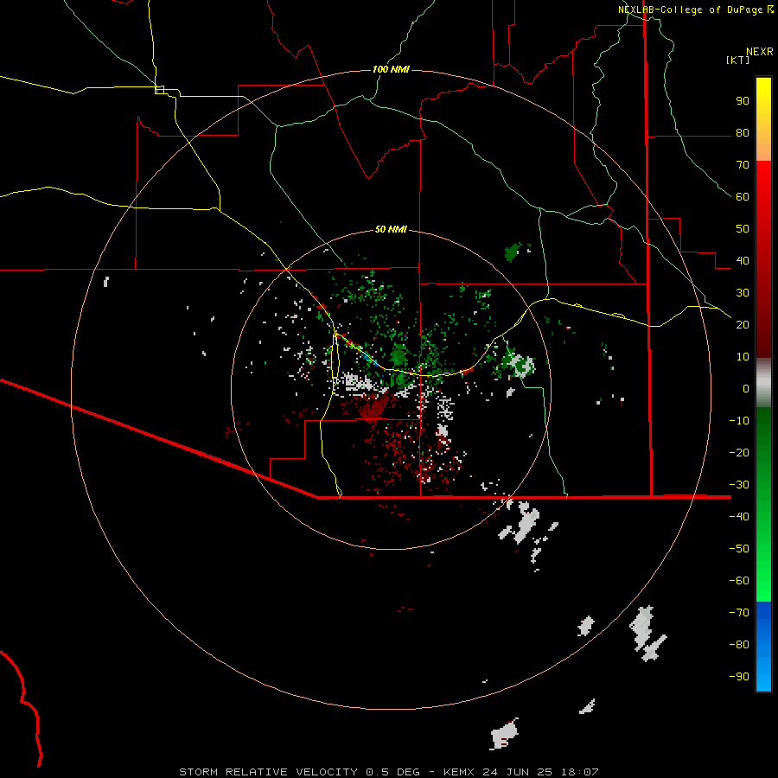Click the "-40" scale value

click(739, 517)
